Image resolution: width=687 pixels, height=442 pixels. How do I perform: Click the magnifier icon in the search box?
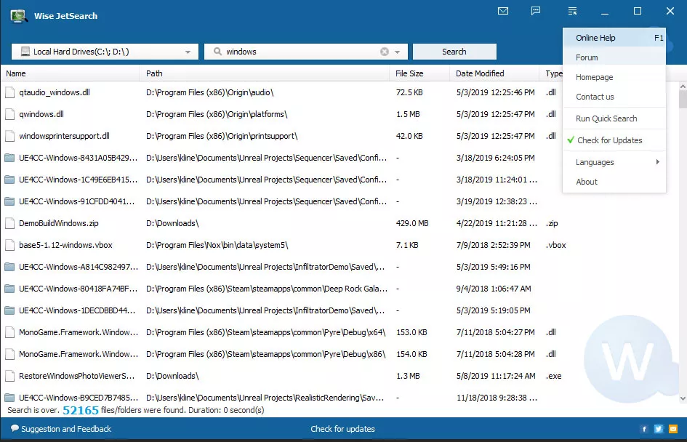tap(217, 52)
